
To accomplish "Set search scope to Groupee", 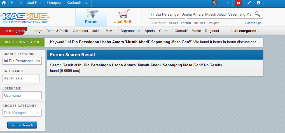I will (213, 23).
